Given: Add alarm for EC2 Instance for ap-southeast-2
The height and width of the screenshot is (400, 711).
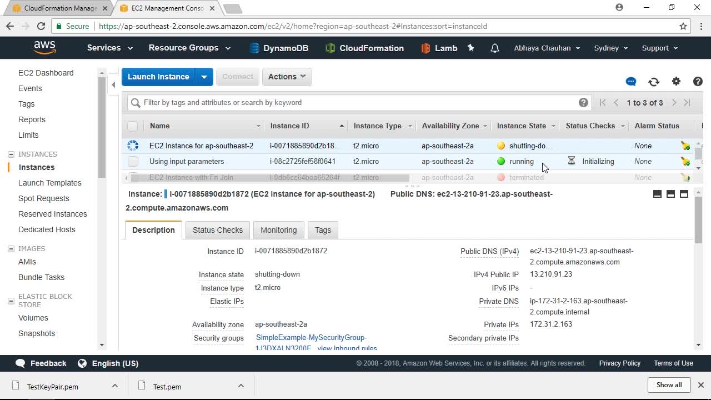Looking at the screenshot, I should tap(685, 146).
